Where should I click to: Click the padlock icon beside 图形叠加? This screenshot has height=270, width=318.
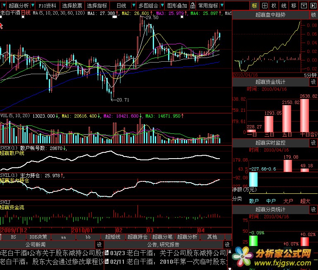coord(193,6)
